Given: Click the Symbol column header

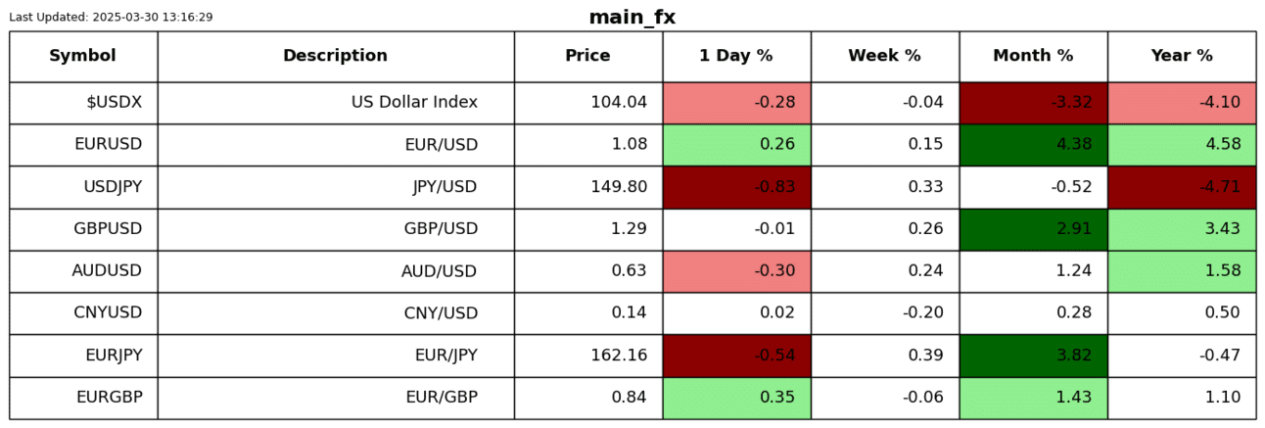Looking at the screenshot, I should [x=82, y=56].
